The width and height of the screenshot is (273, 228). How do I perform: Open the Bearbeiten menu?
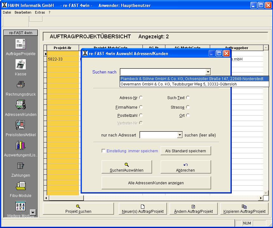coord(23,12)
